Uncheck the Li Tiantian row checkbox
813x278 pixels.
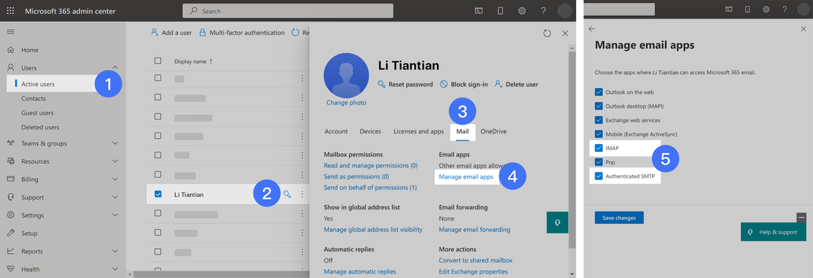(158, 194)
